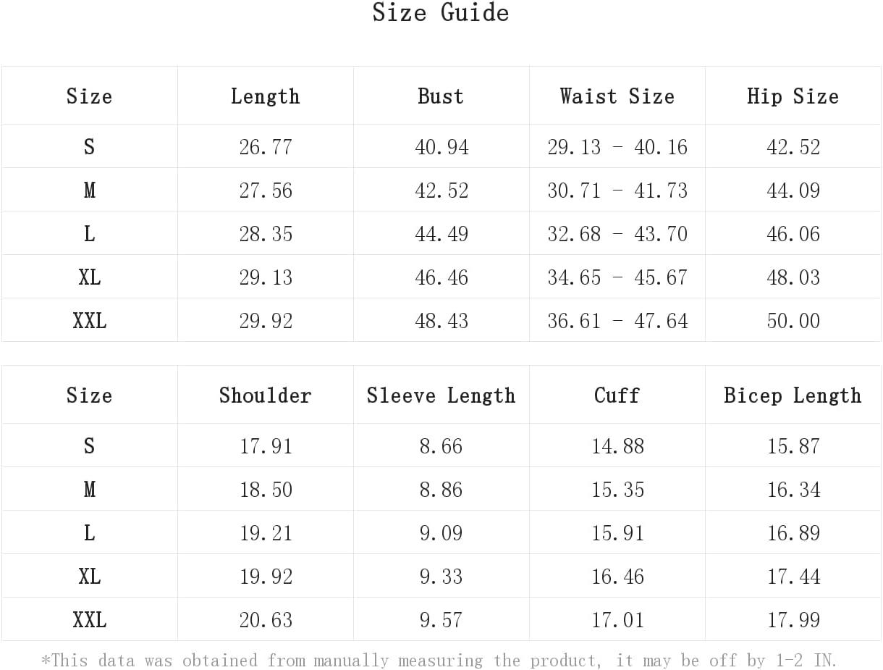
Task: Select cuff value 16.46
Action: tap(617, 577)
